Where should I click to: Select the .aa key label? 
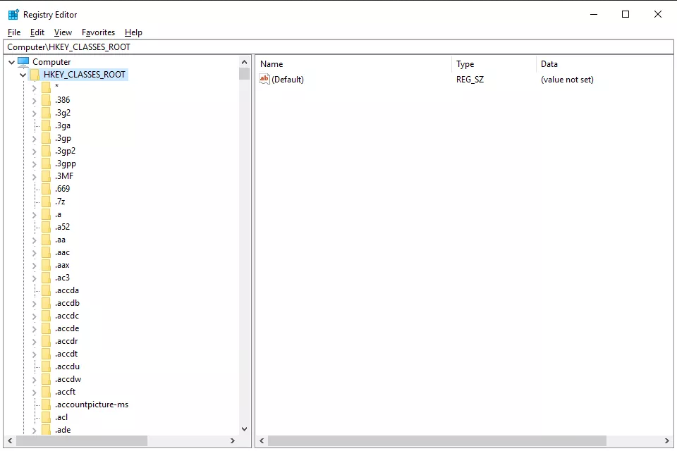click(x=61, y=240)
